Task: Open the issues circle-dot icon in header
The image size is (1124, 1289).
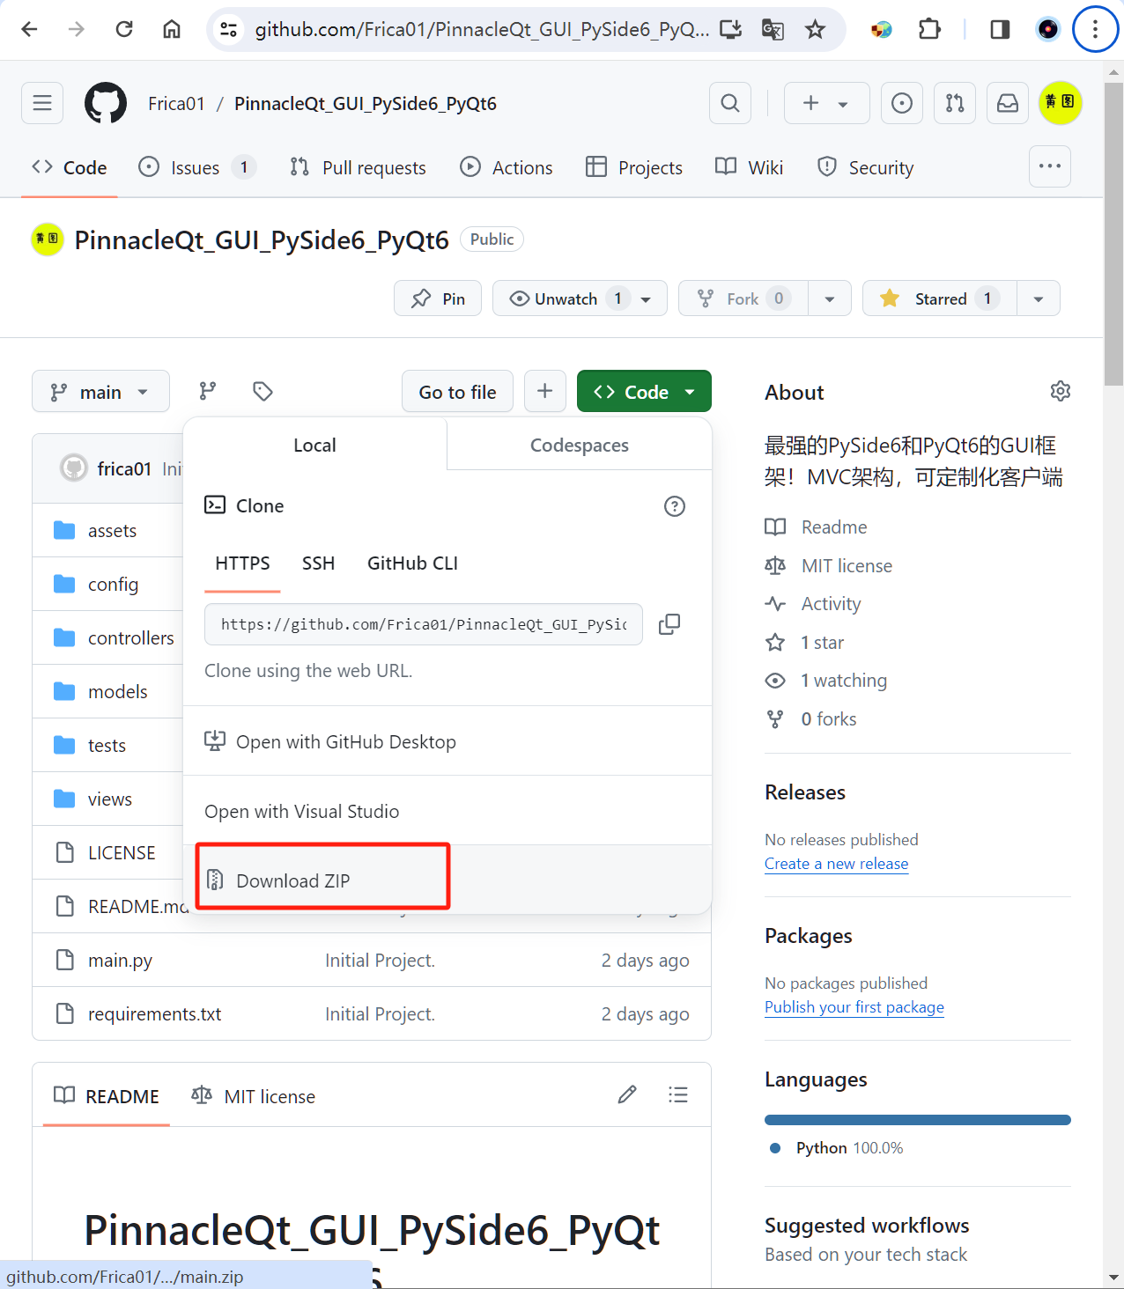Action: [x=902, y=103]
